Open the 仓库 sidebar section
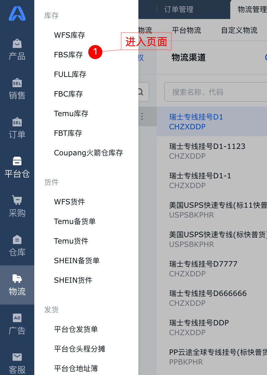 [x=17, y=246]
